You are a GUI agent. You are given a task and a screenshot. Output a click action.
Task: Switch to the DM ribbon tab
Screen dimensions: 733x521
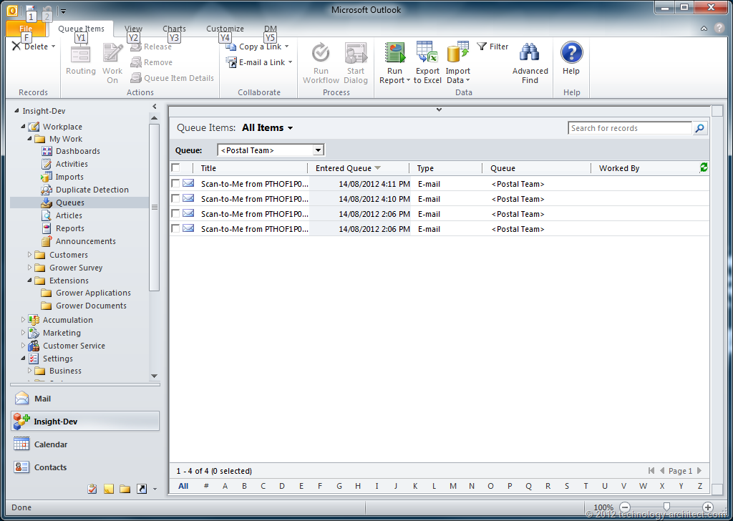tap(270, 29)
